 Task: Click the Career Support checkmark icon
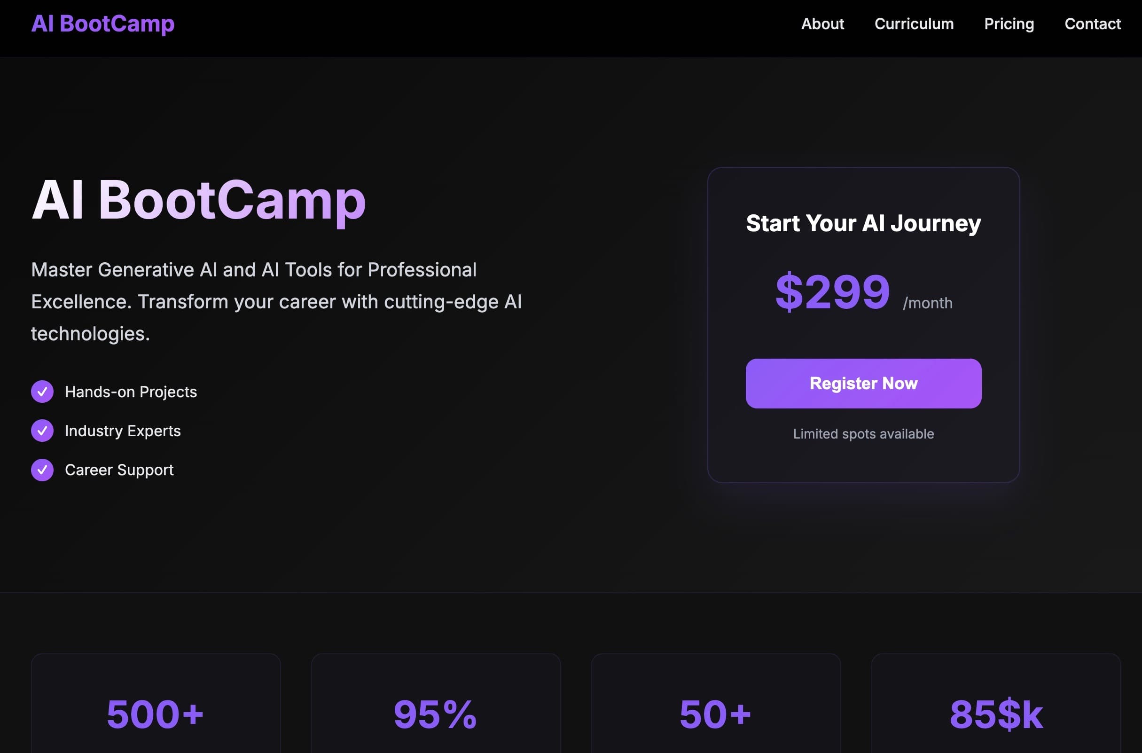pos(43,470)
